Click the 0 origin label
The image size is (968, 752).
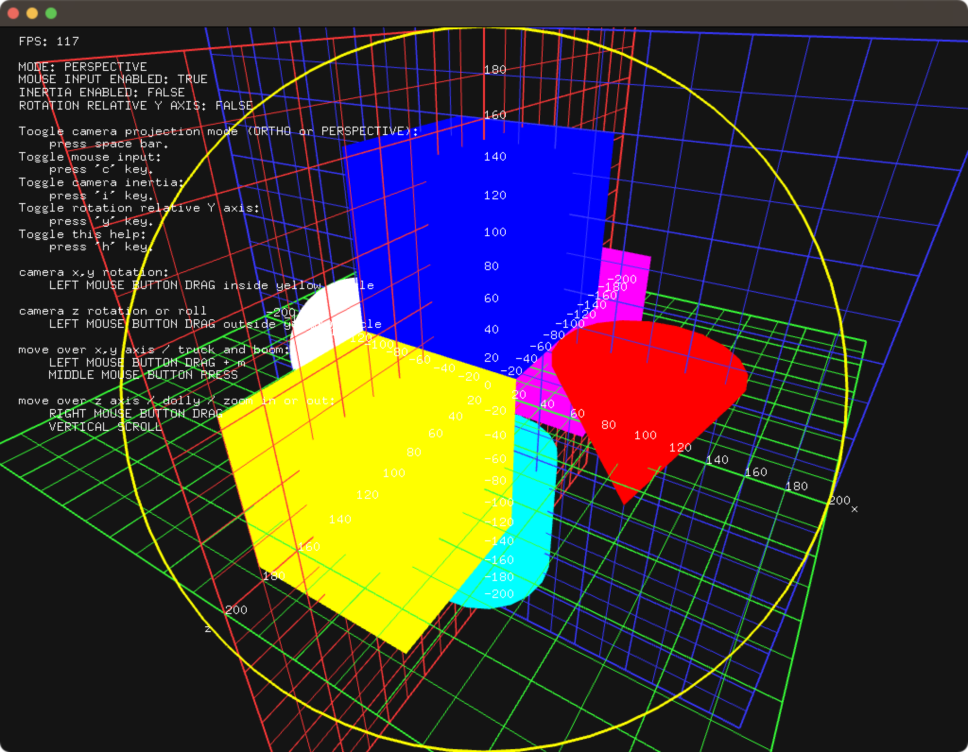point(488,385)
